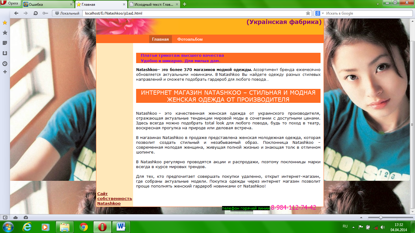Screen dimensions: 415x233
Task: Toggle Opera Turbo icon in status bar
Action: point(26,217)
